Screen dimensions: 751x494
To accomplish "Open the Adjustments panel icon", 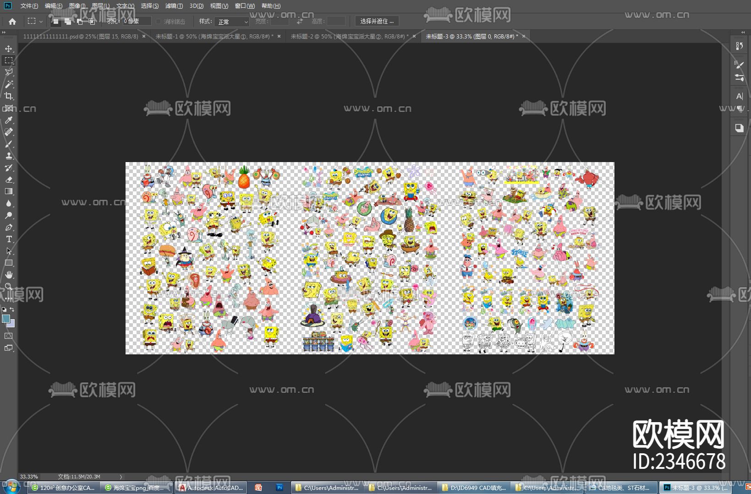I will (739, 77).
